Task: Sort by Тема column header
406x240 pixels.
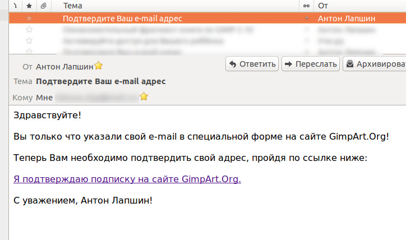Action: [73, 6]
